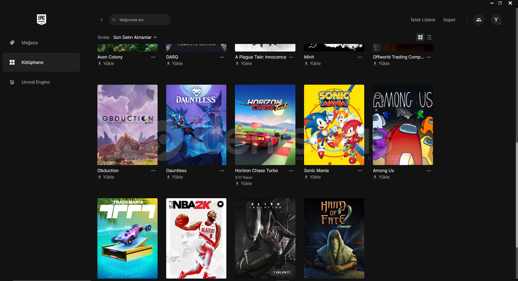The width and height of the screenshot is (518, 281).
Task: Click the Aven Colony title
Action: tap(110, 57)
